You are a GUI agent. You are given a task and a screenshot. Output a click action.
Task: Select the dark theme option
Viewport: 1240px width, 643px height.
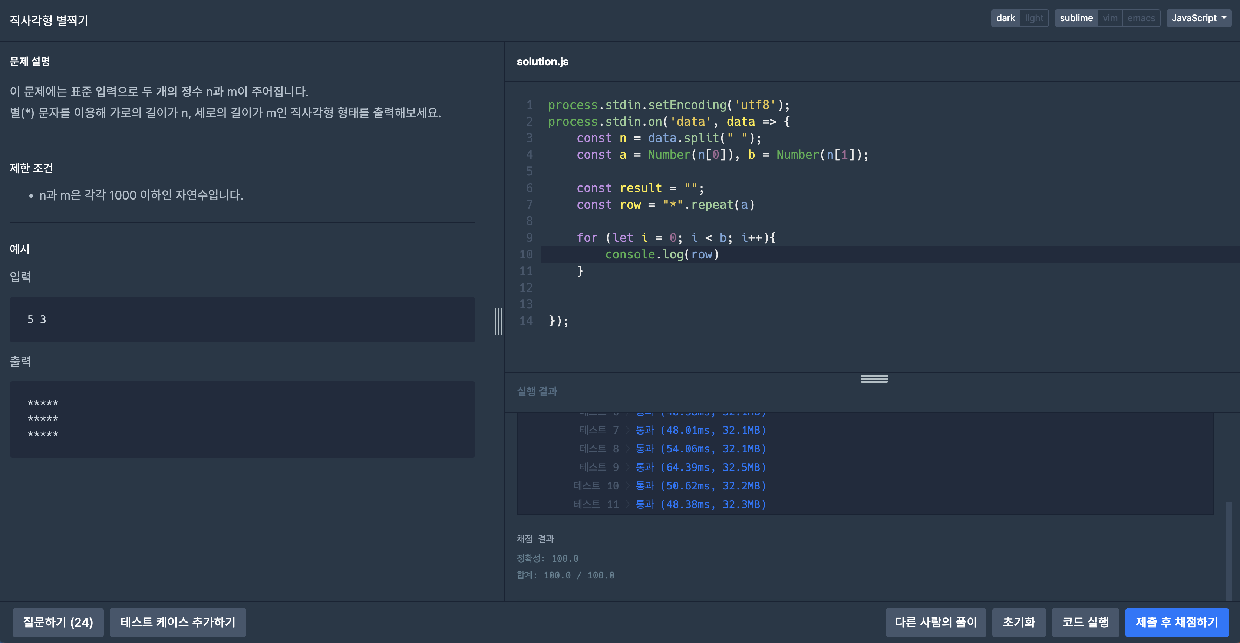tap(1005, 18)
